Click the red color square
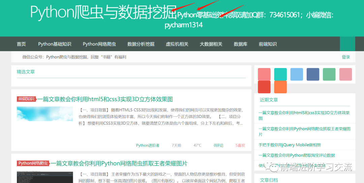The height and width of the screenshot is (183, 364). click(264, 87)
